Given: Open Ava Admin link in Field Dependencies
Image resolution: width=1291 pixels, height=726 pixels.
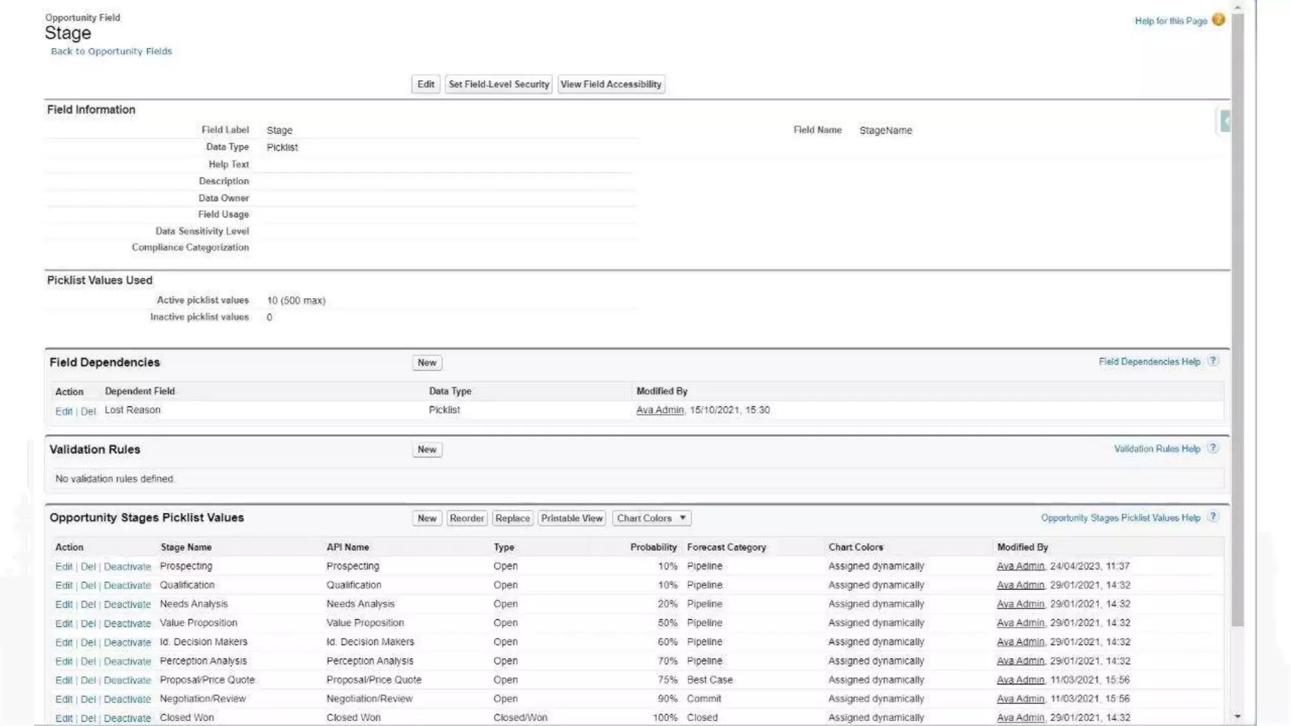Looking at the screenshot, I should tap(659, 410).
